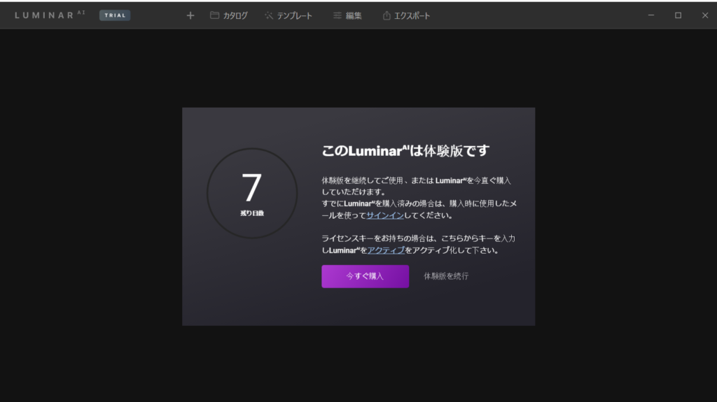The width and height of the screenshot is (717, 402).
Task: Switch to the テンプレート tab
Action: (288, 15)
